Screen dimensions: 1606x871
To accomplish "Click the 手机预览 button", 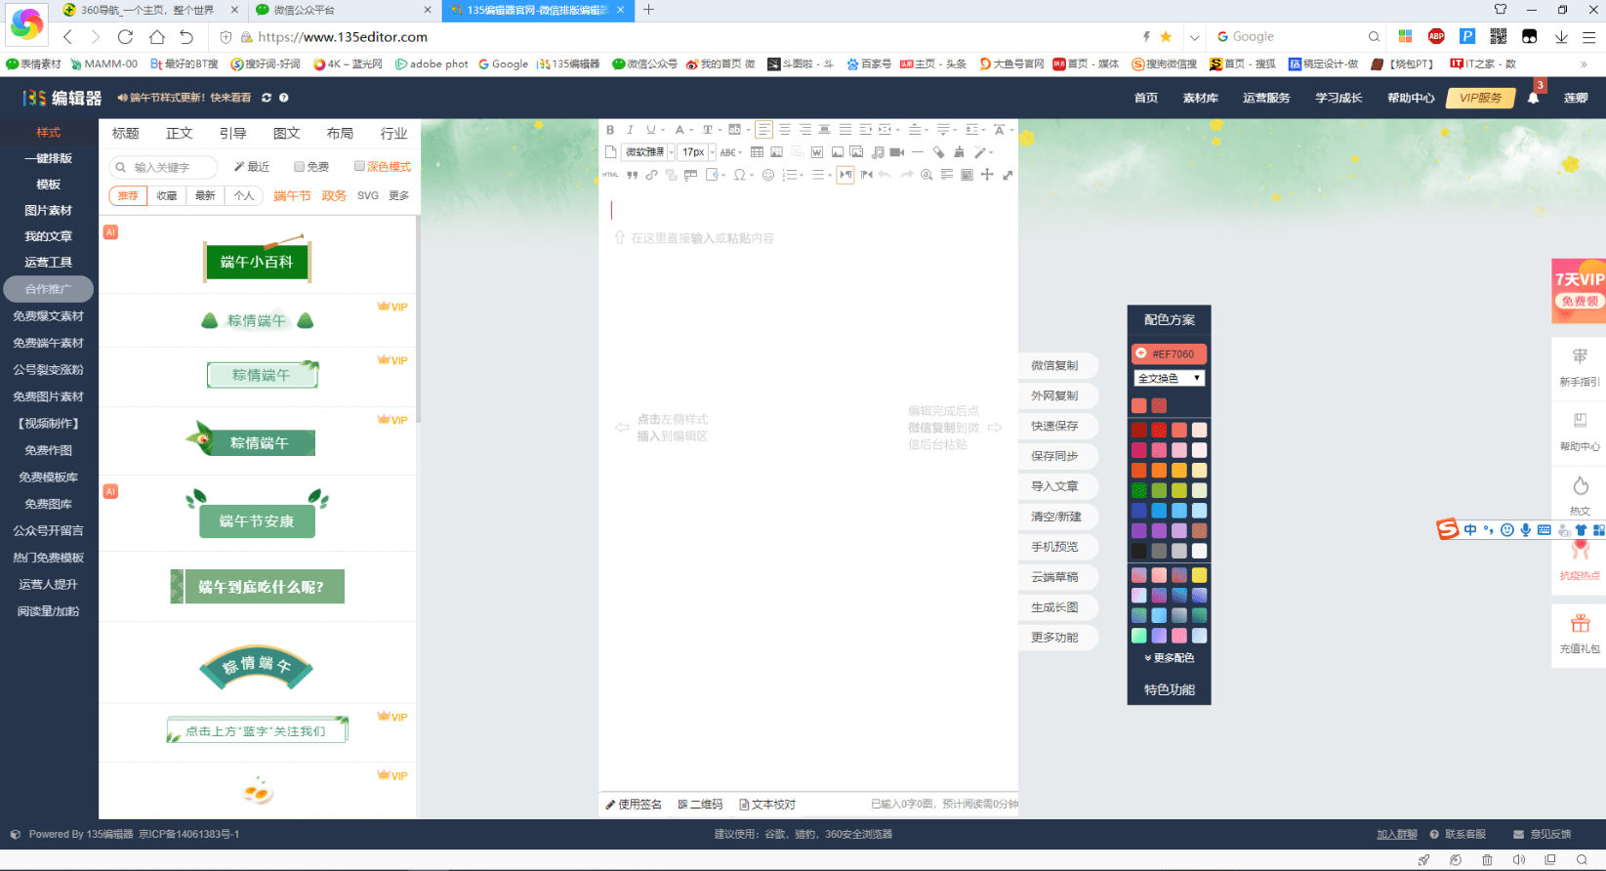I will 1055,547.
